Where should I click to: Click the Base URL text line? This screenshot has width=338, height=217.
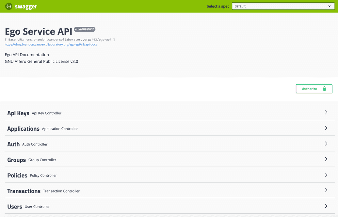coord(60,40)
